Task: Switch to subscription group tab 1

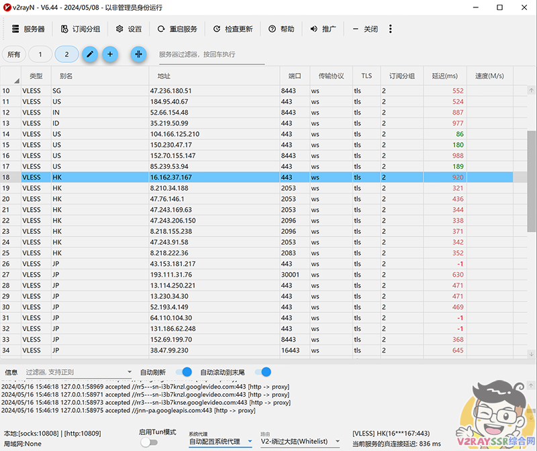Action: (x=40, y=54)
